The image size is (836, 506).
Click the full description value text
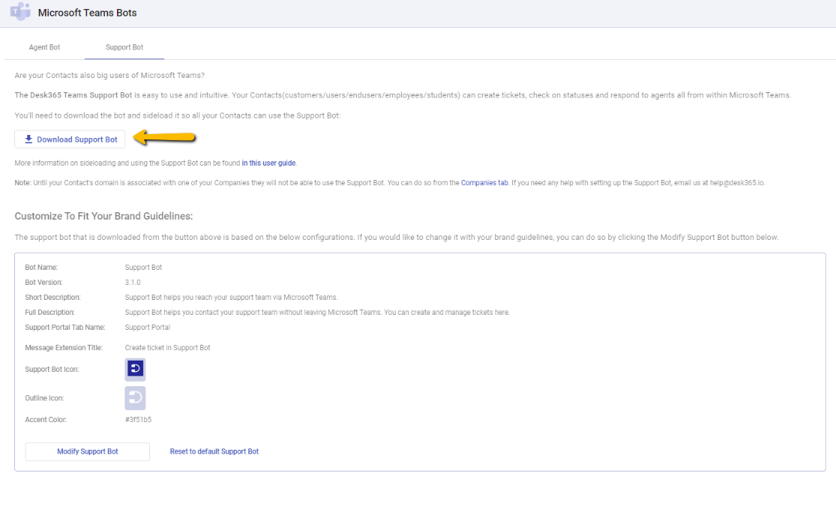(x=317, y=313)
